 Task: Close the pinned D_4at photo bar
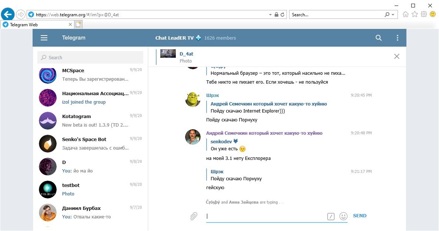coord(397,56)
